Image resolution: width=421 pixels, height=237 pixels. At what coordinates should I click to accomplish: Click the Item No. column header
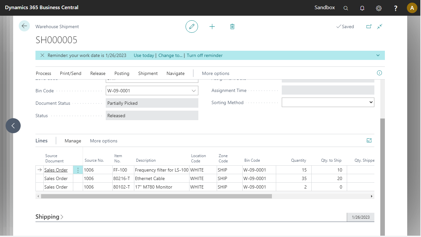point(118,158)
